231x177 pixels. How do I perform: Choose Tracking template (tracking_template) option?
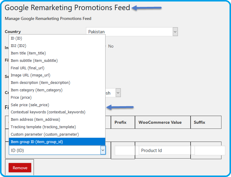(57, 127)
